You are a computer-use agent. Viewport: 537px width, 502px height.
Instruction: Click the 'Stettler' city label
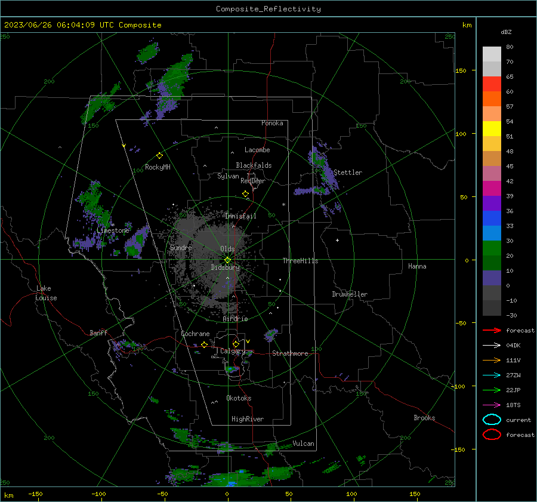(x=348, y=173)
